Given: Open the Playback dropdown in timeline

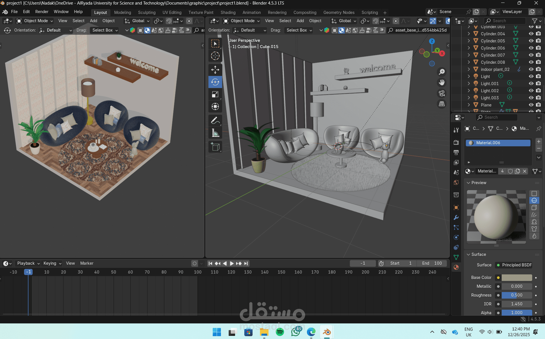Looking at the screenshot, I should click(28, 263).
